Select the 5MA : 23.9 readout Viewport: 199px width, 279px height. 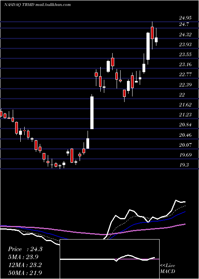click(23, 257)
